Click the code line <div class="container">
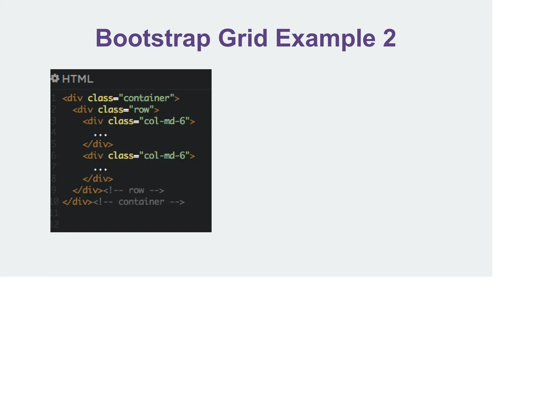547x410 pixels. coord(121,98)
